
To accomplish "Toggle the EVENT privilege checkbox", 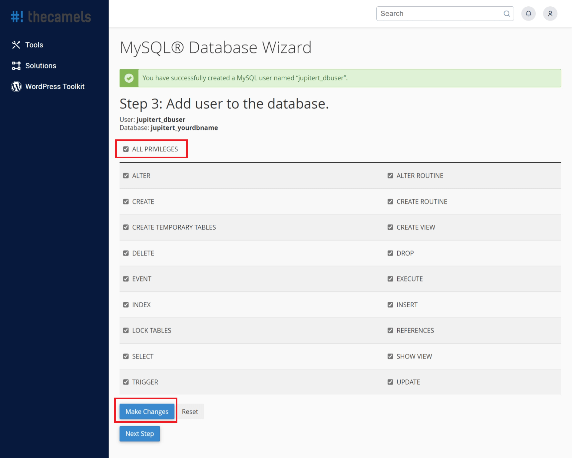I will (x=126, y=279).
